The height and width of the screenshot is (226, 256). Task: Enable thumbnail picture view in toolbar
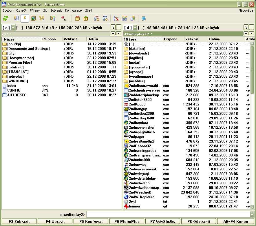click(33, 18)
